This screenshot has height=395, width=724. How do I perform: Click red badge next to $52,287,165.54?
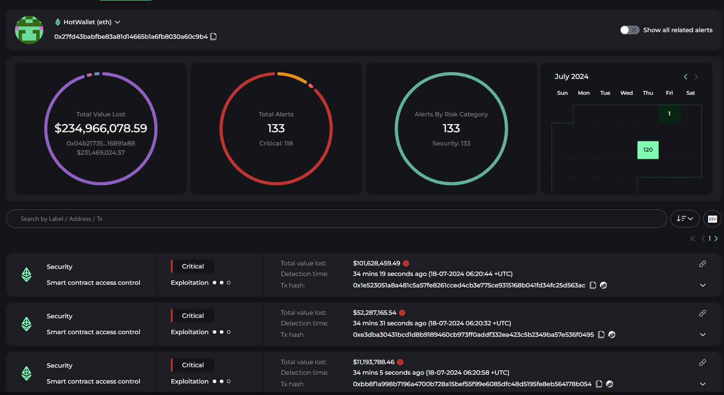tap(402, 313)
